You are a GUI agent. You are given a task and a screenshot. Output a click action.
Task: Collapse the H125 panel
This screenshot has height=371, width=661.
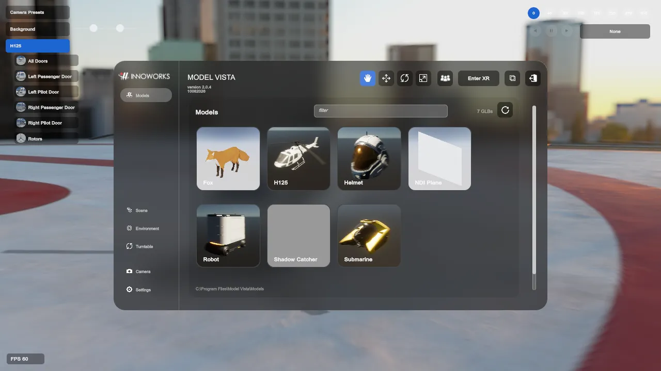pyautogui.click(x=38, y=46)
